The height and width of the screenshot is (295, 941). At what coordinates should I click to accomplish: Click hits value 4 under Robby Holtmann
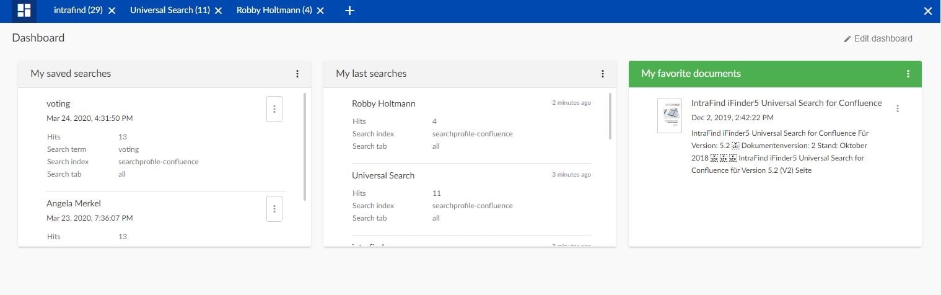(434, 121)
